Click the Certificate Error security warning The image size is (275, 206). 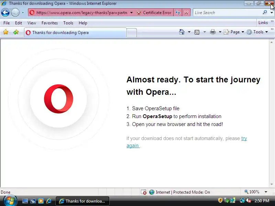(x=154, y=13)
